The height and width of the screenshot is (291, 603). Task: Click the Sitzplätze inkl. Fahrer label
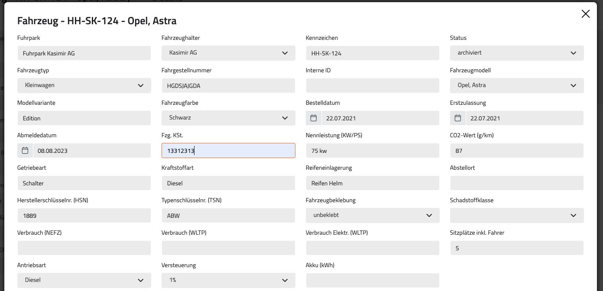click(x=477, y=233)
